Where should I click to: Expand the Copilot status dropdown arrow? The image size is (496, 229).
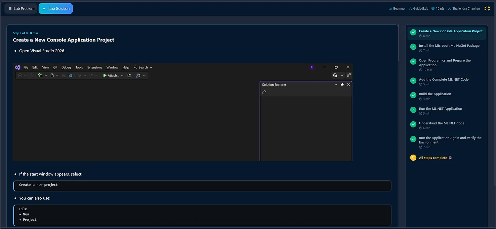point(342,75)
